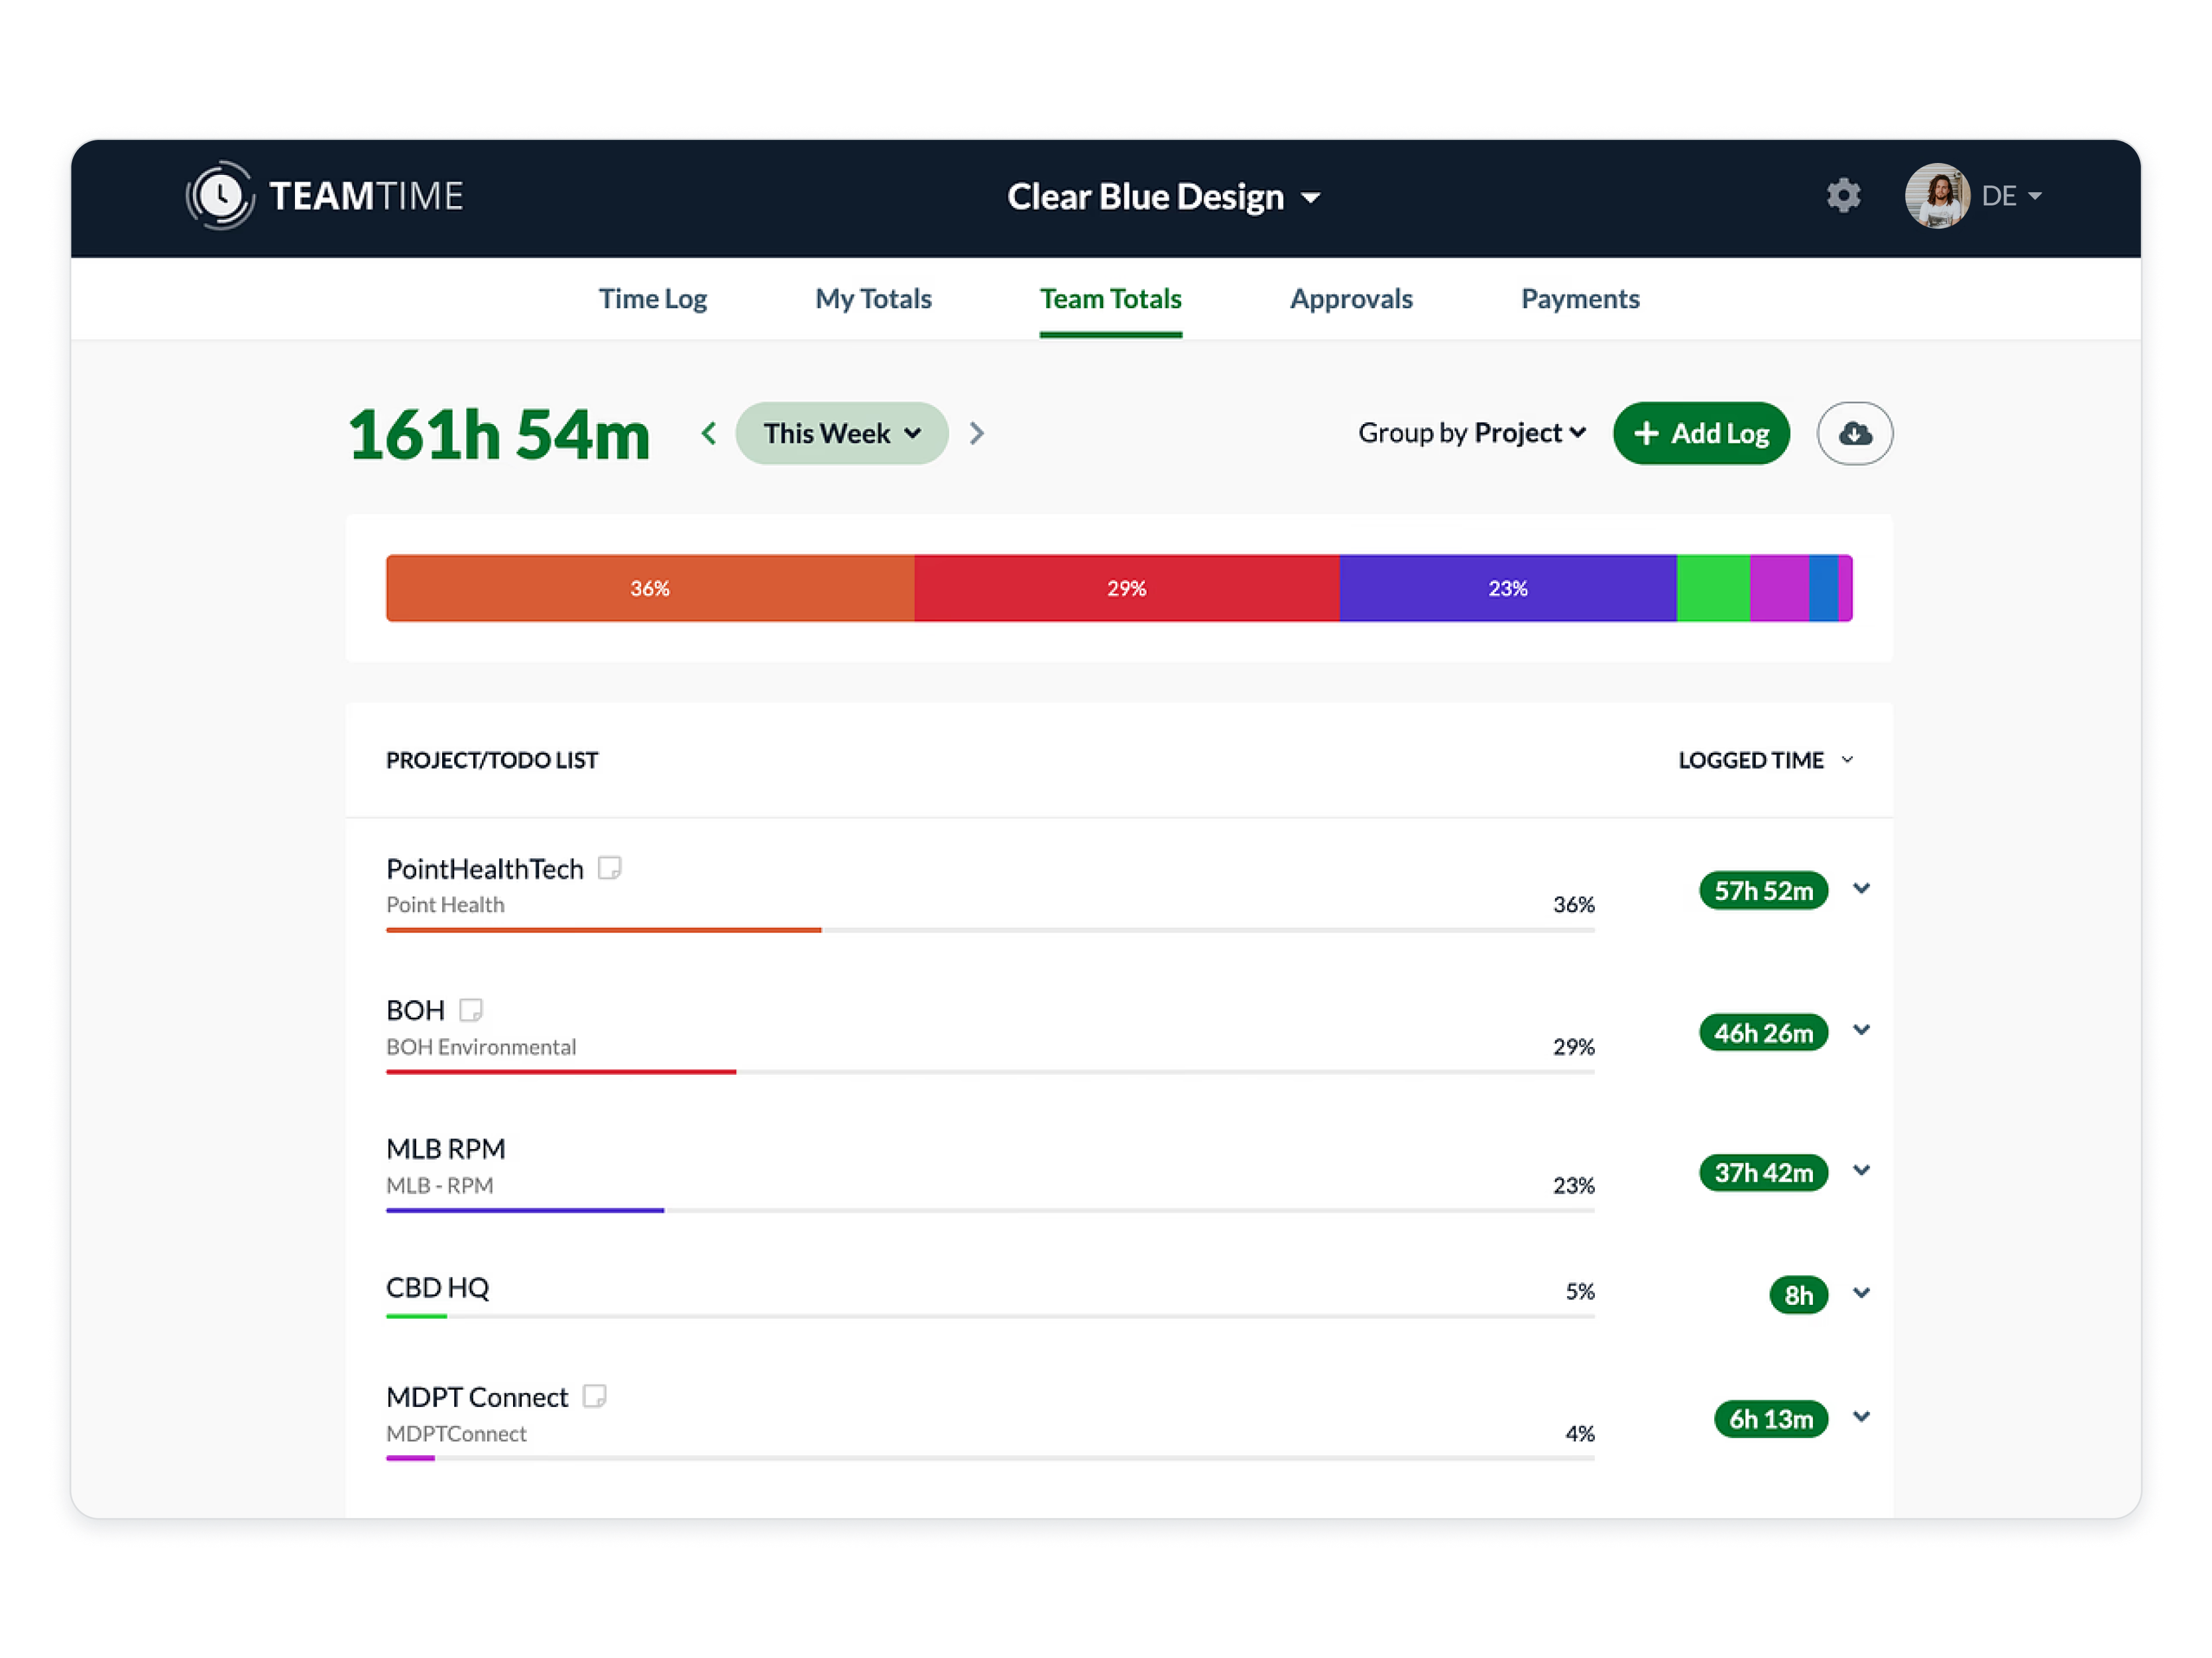
Task: Expand the CBD HQ row chevron
Action: coord(1861,1292)
